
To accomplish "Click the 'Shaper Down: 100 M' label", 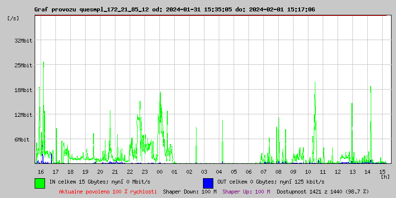I will pyautogui.click(x=190, y=192).
